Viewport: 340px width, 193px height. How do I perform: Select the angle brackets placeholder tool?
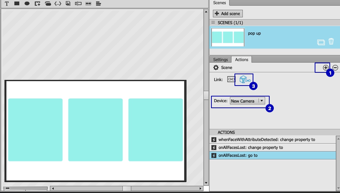click(58, 3)
